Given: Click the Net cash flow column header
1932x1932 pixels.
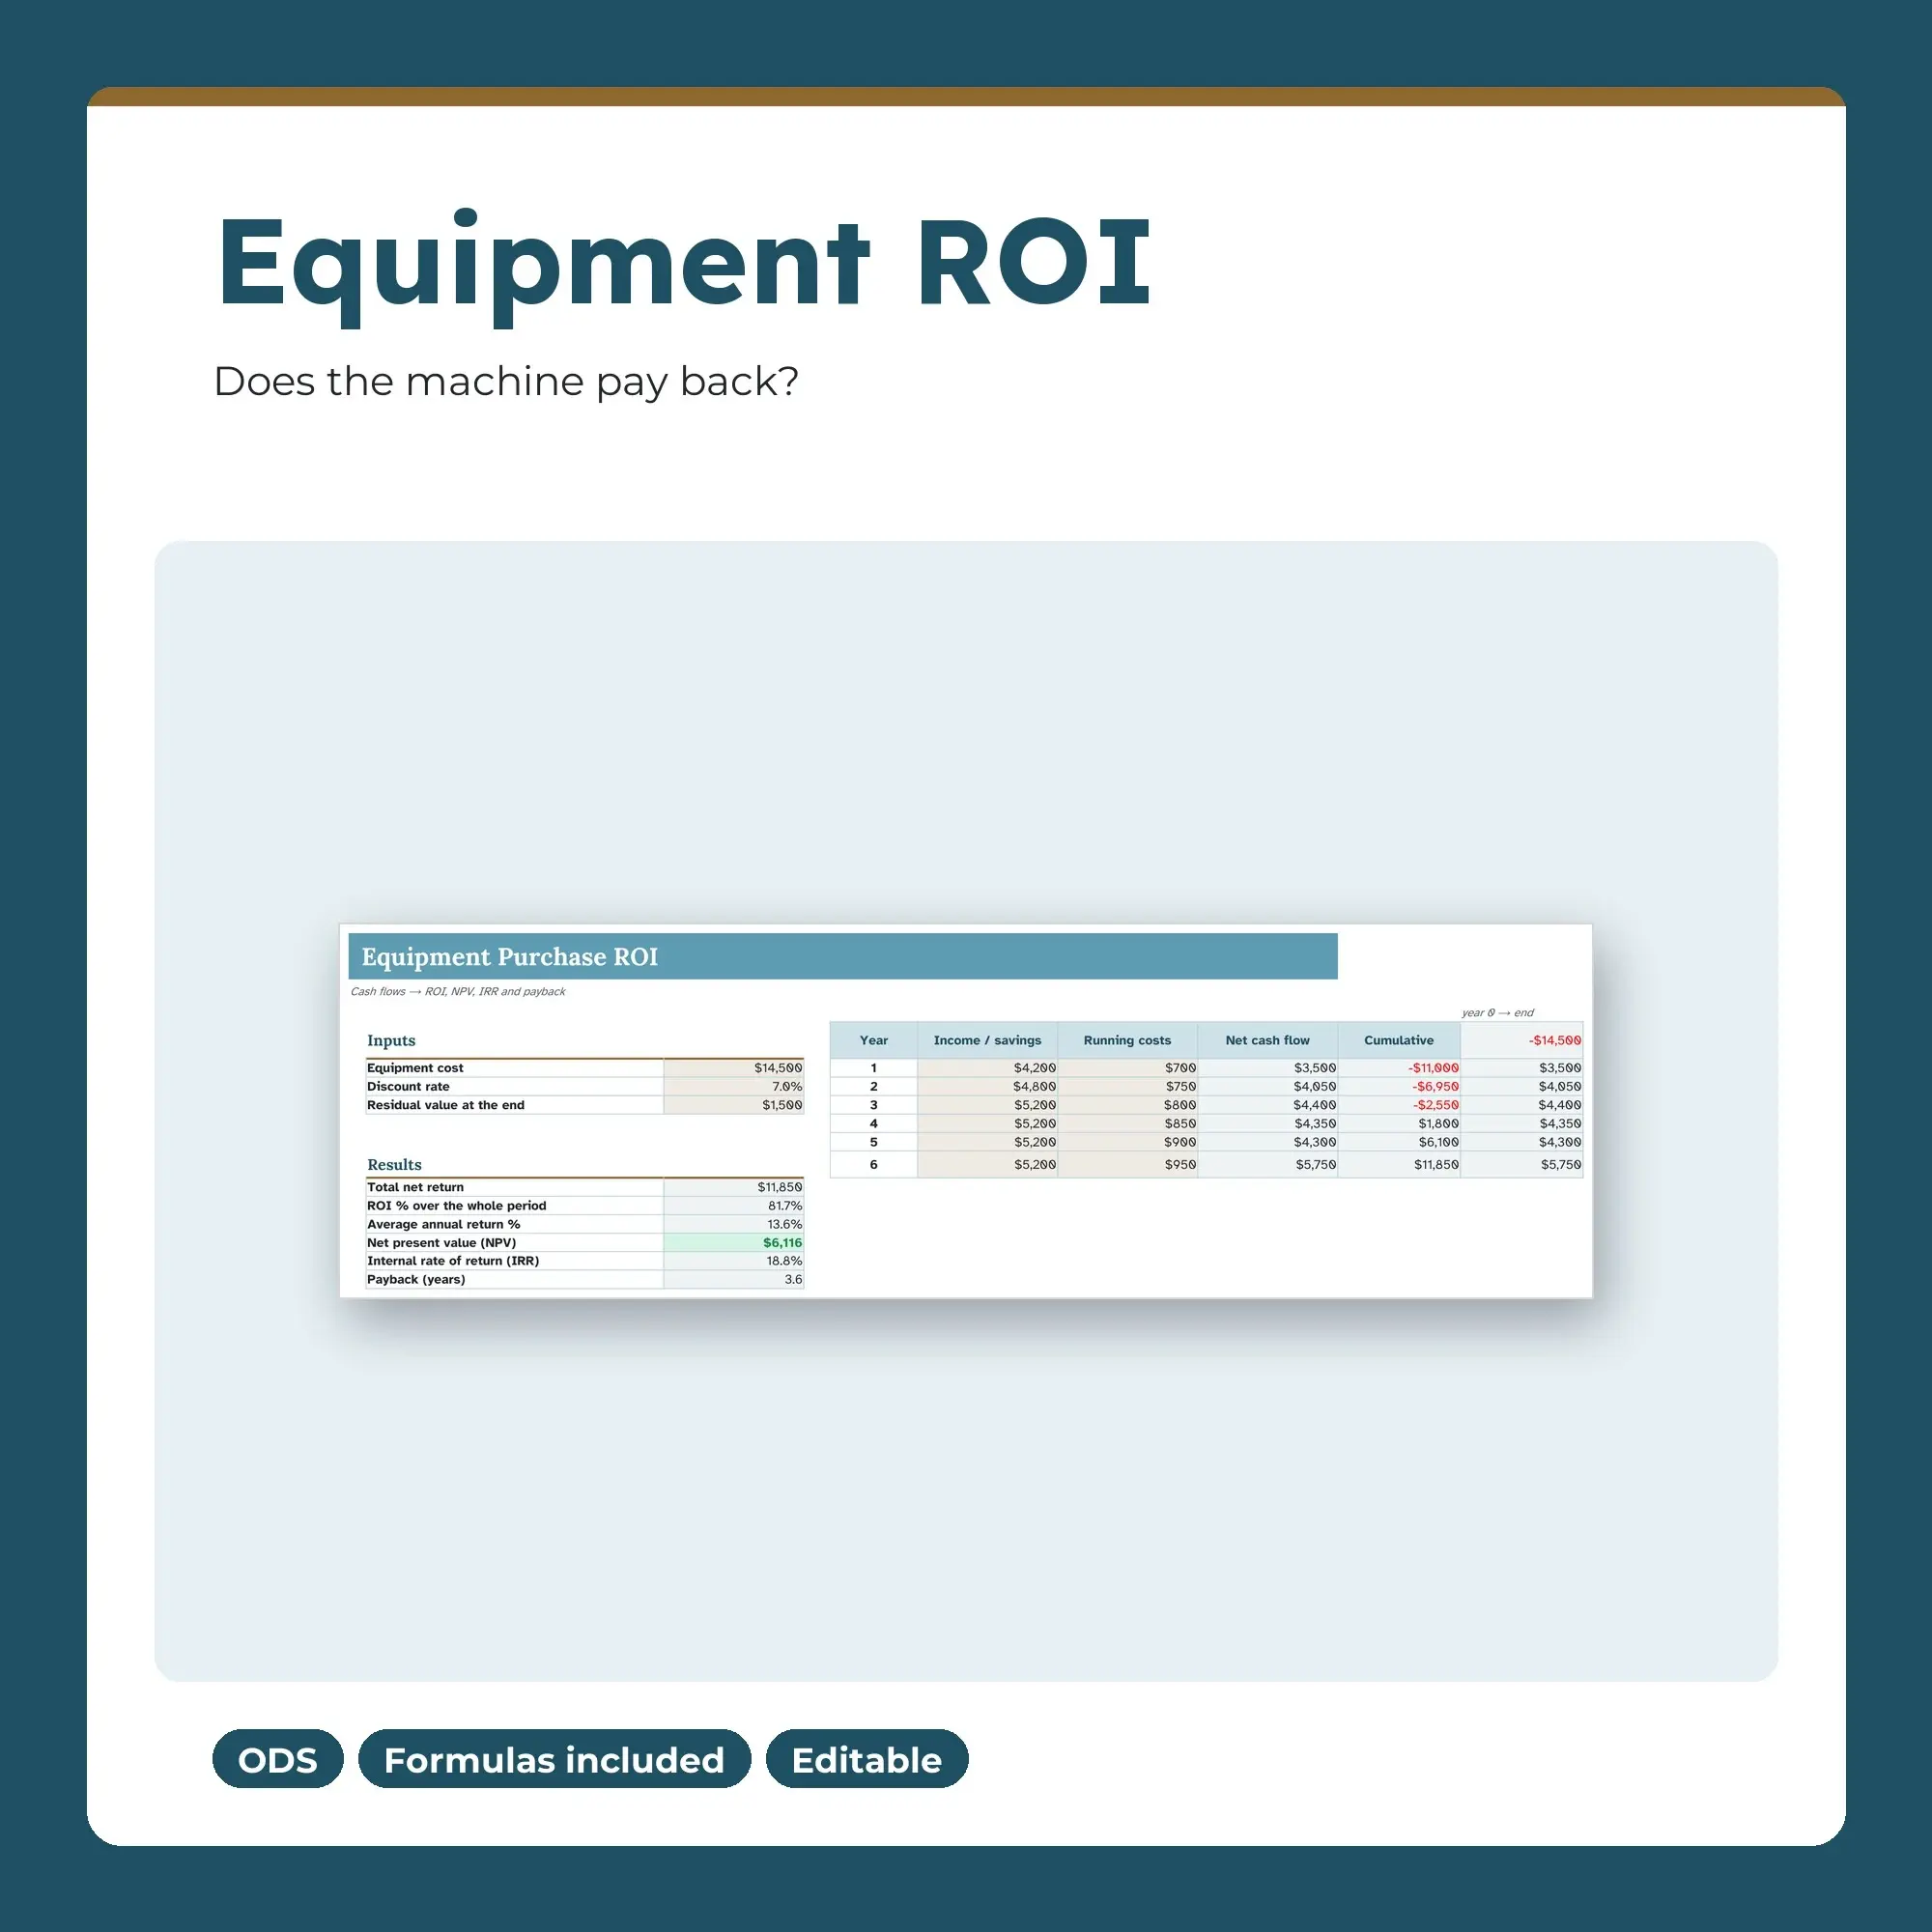Looking at the screenshot, I should [1267, 1041].
